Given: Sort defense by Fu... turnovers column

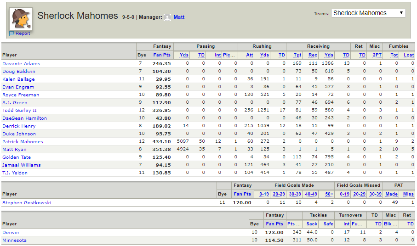Looking at the screenshot, I should 357,224.
